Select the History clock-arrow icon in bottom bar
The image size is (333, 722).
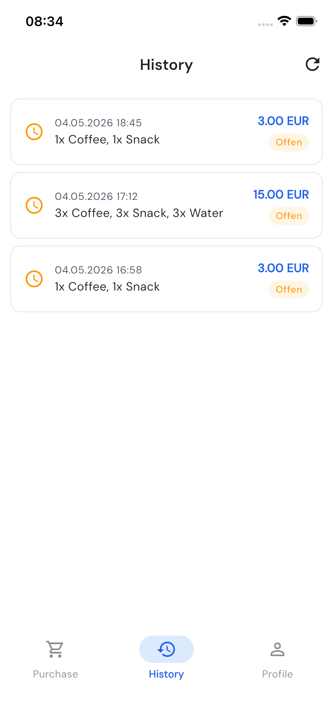click(166, 649)
